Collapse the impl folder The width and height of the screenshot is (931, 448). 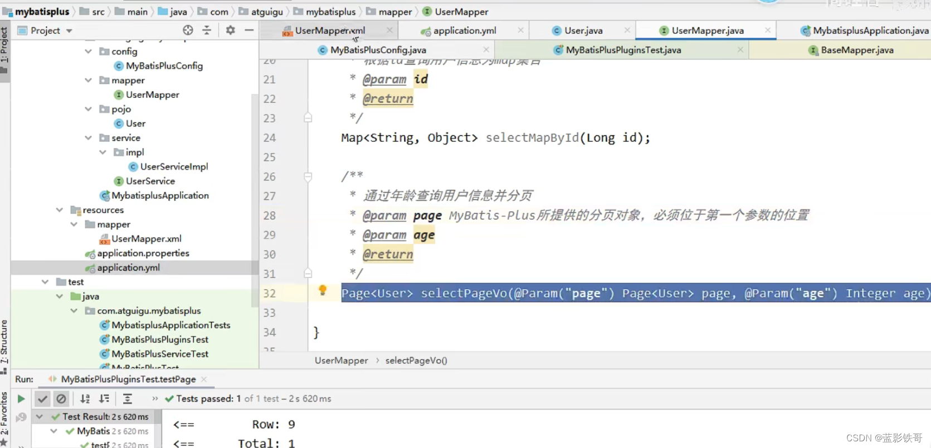coord(103,152)
